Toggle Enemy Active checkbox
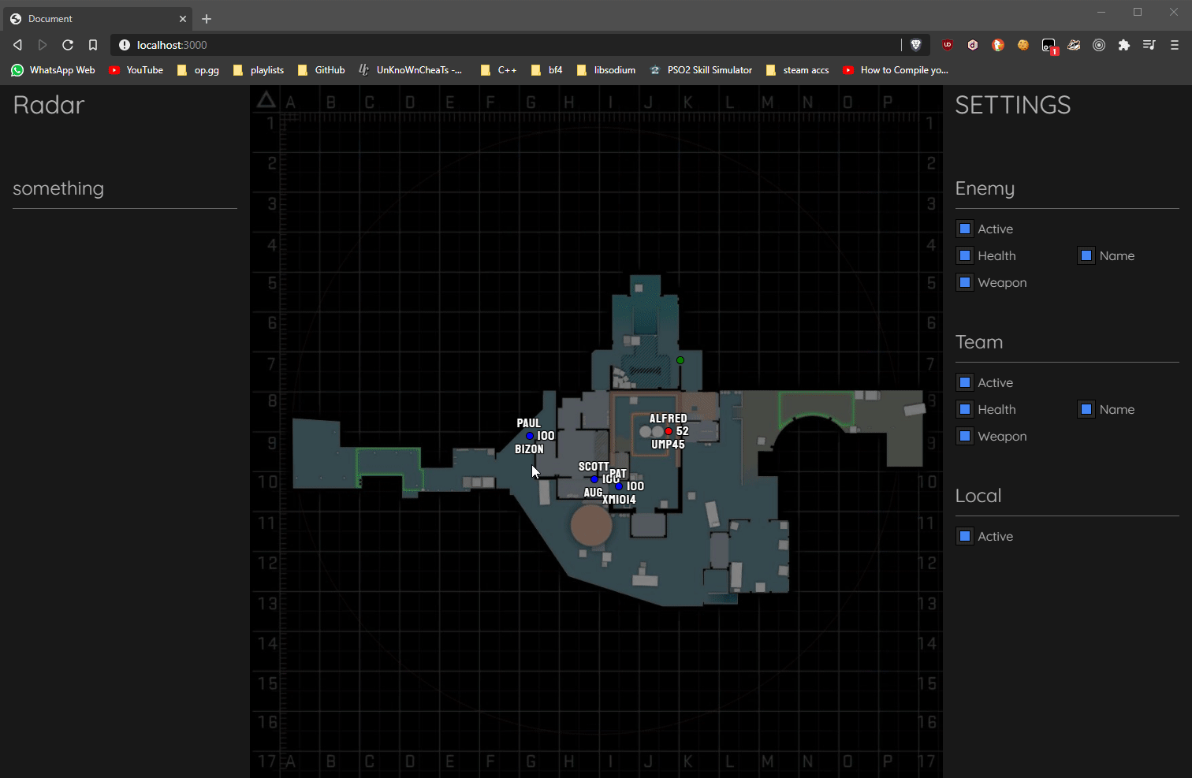 (x=965, y=229)
